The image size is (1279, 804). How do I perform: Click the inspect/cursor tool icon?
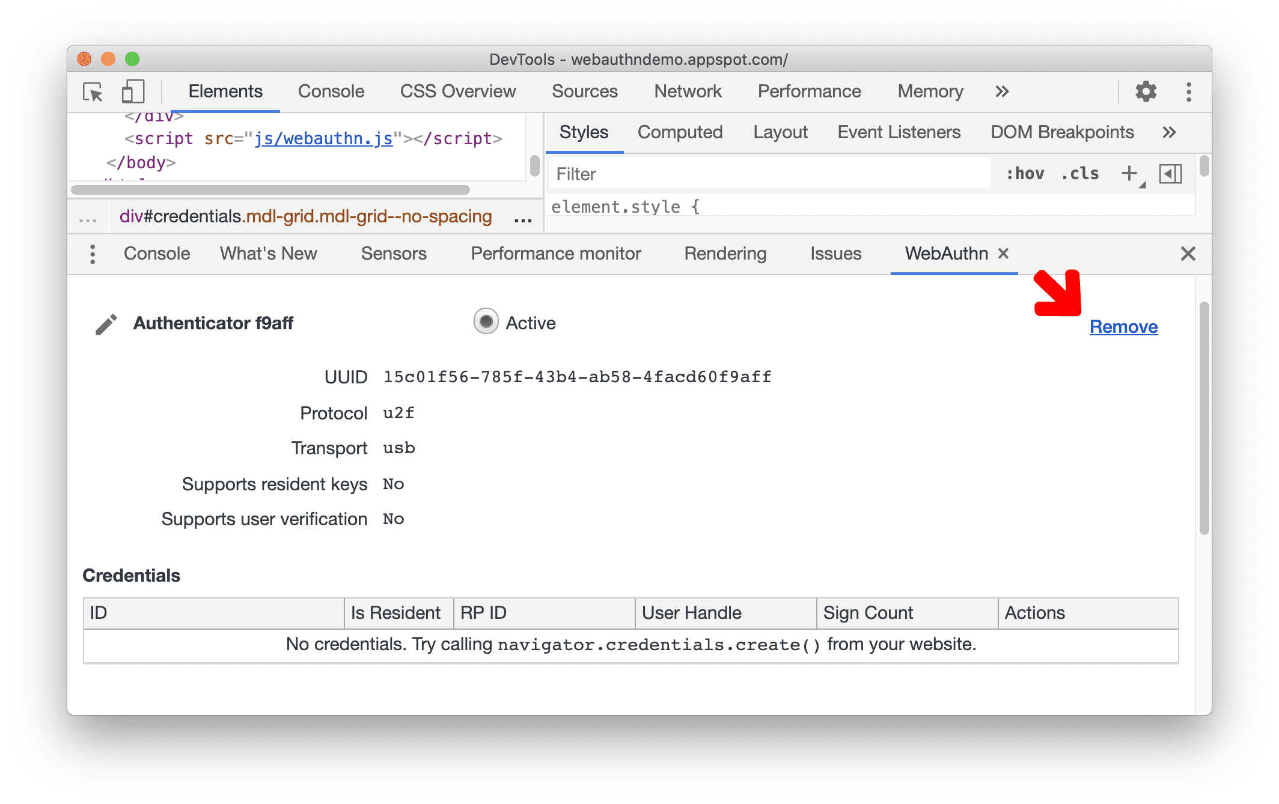pos(94,93)
